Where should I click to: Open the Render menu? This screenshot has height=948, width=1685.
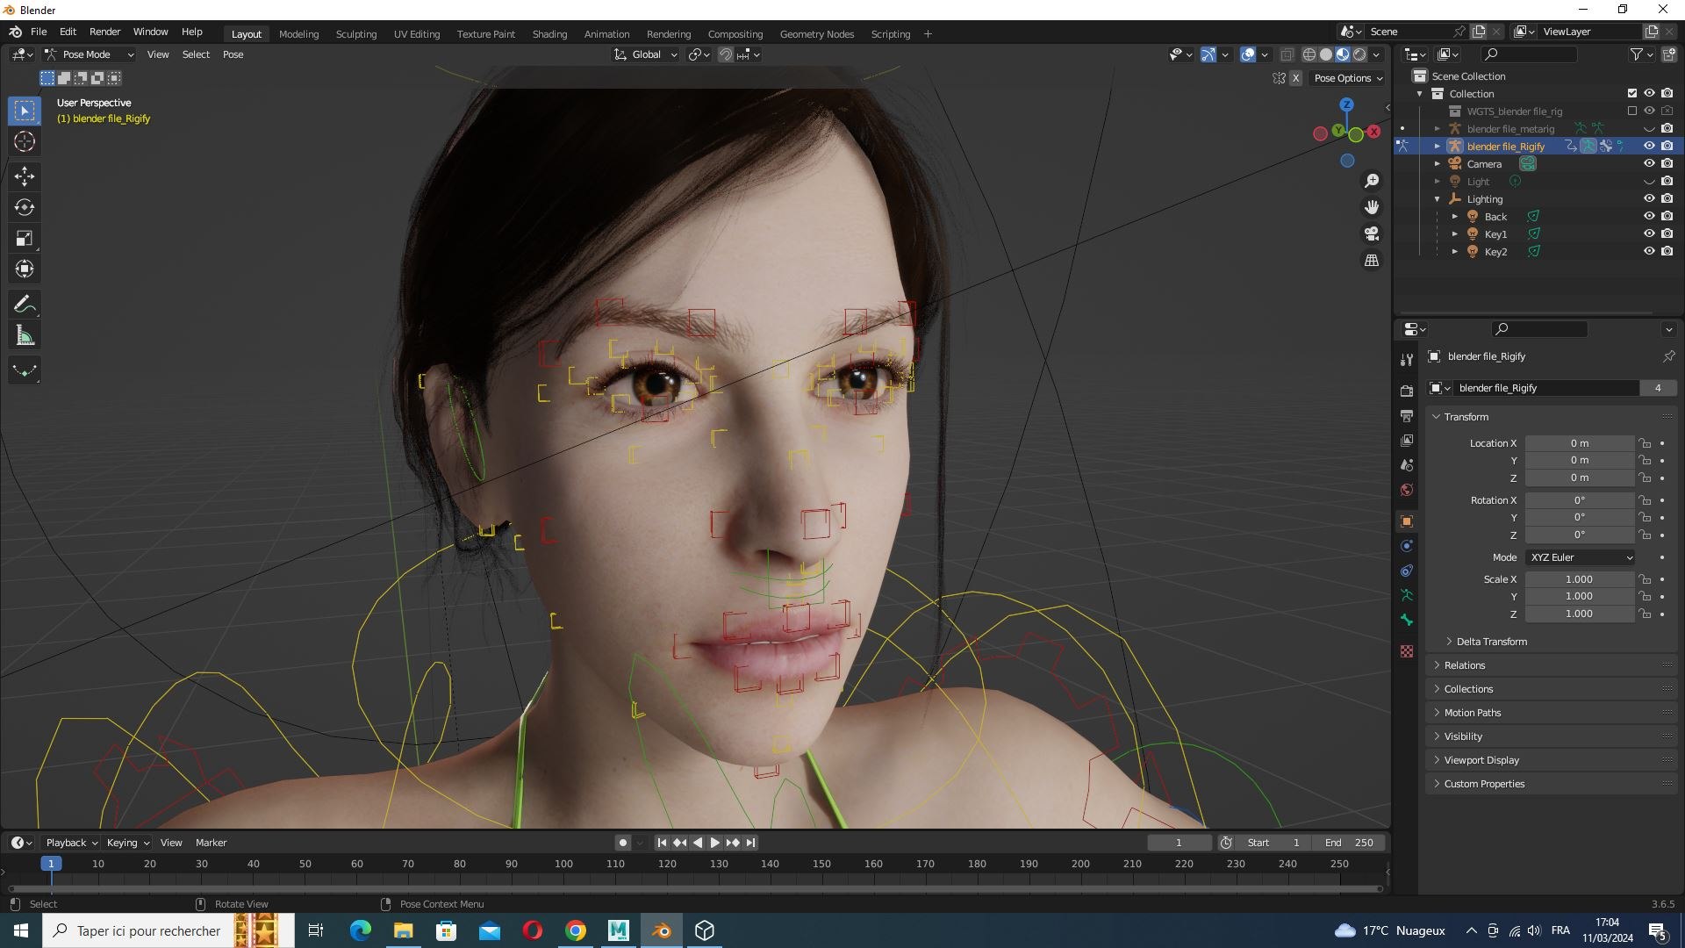point(104,32)
